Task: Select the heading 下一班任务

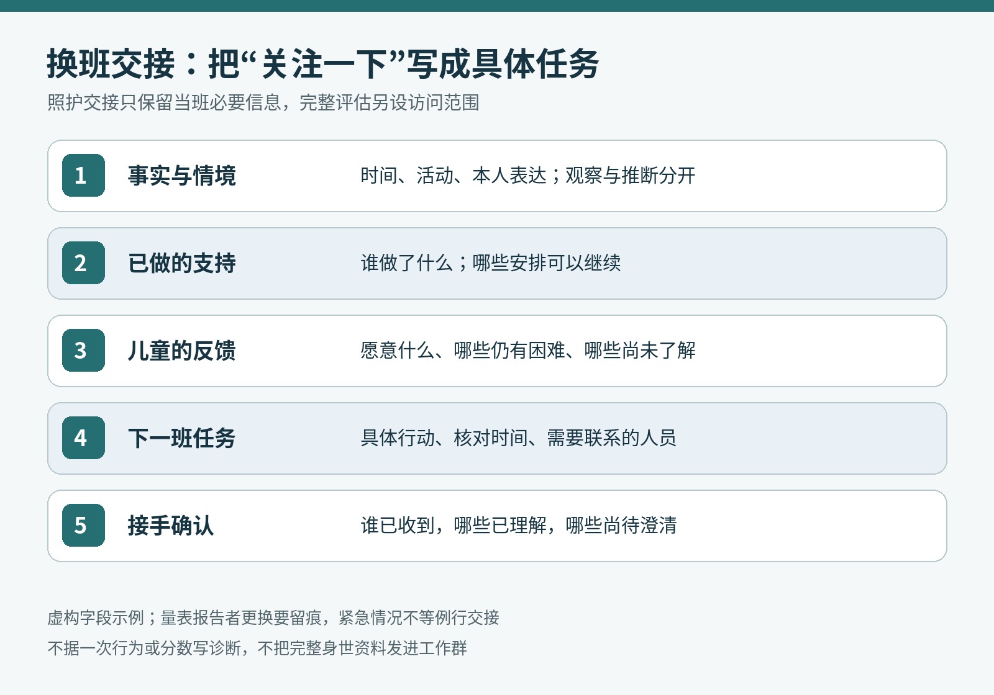Action: point(181,438)
